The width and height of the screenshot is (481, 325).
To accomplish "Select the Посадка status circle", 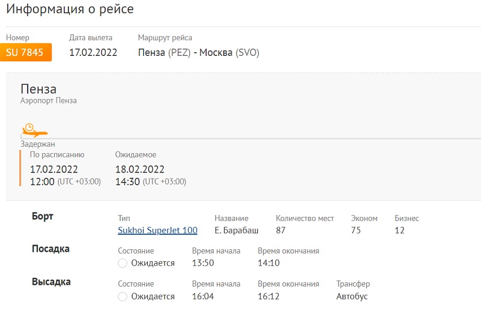I will coord(123,263).
